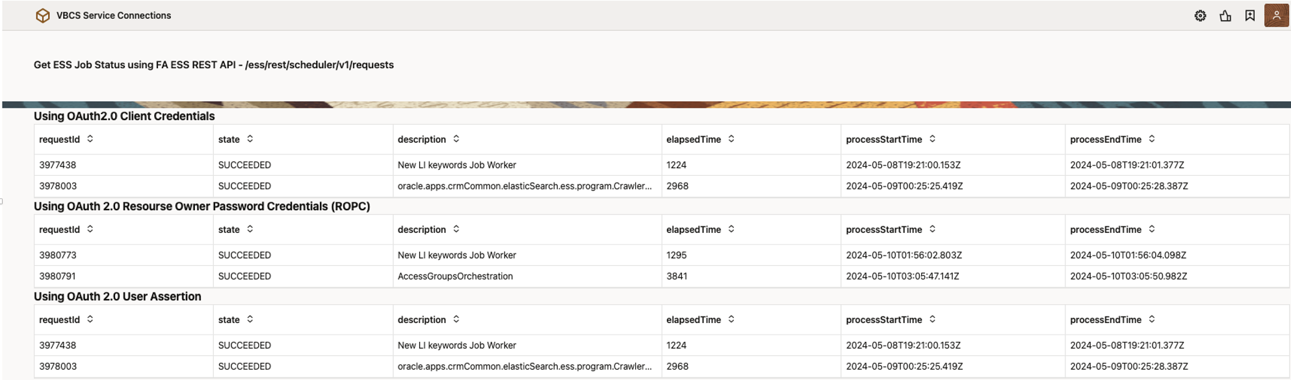Open the user profile avatar menu
This screenshot has width=1291, height=380.
(1276, 16)
